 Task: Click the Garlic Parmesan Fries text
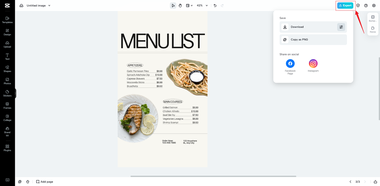coord(138,71)
